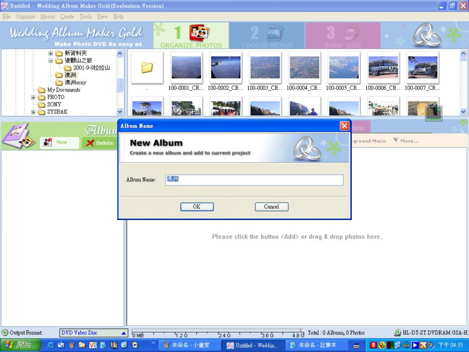Screen dimensions: 469x352
Task: Click the DVD drive icon in status bar
Action: (398, 332)
